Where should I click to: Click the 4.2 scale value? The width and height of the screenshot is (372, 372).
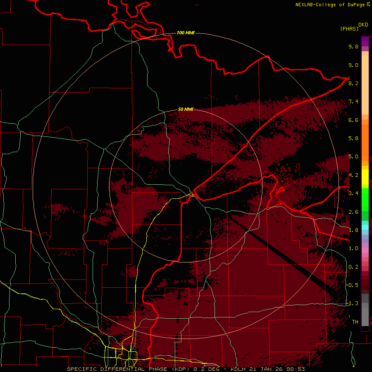point(353,175)
